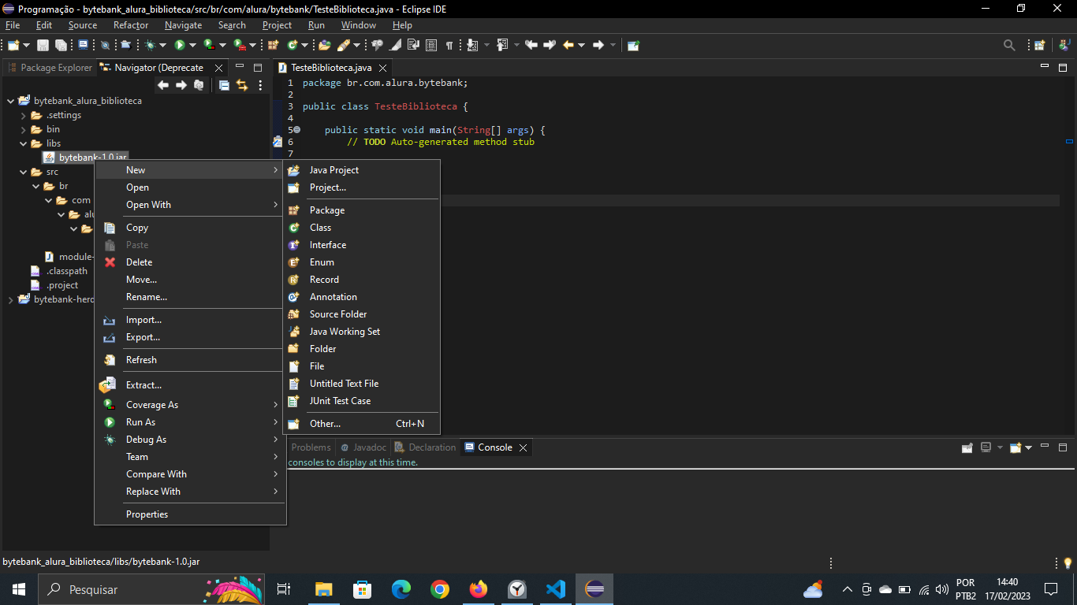Click Import... in the context menu
Image resolution: width=1077 pixels, height=605 pixels.
190,320
